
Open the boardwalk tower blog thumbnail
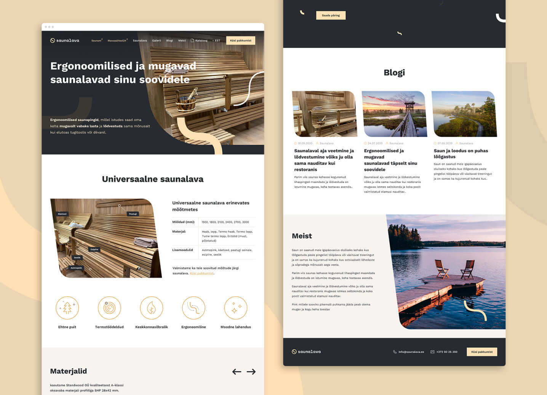(394, 114)
